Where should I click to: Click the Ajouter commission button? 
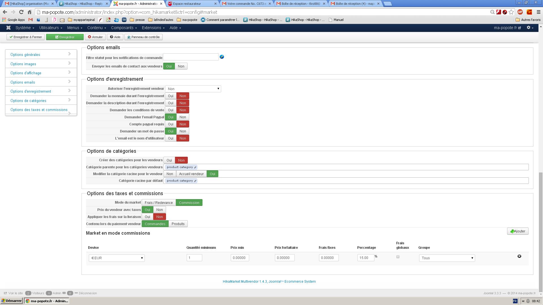click(x=518, y=231)
